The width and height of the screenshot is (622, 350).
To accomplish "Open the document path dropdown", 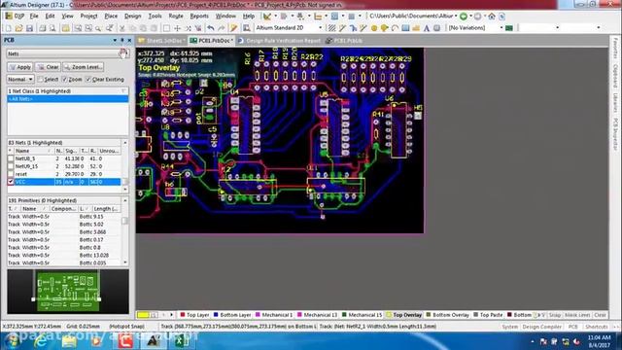I will [x=456, y=17].
